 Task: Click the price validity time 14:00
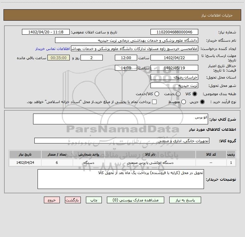pyautogui.click(x=126, y=68)
